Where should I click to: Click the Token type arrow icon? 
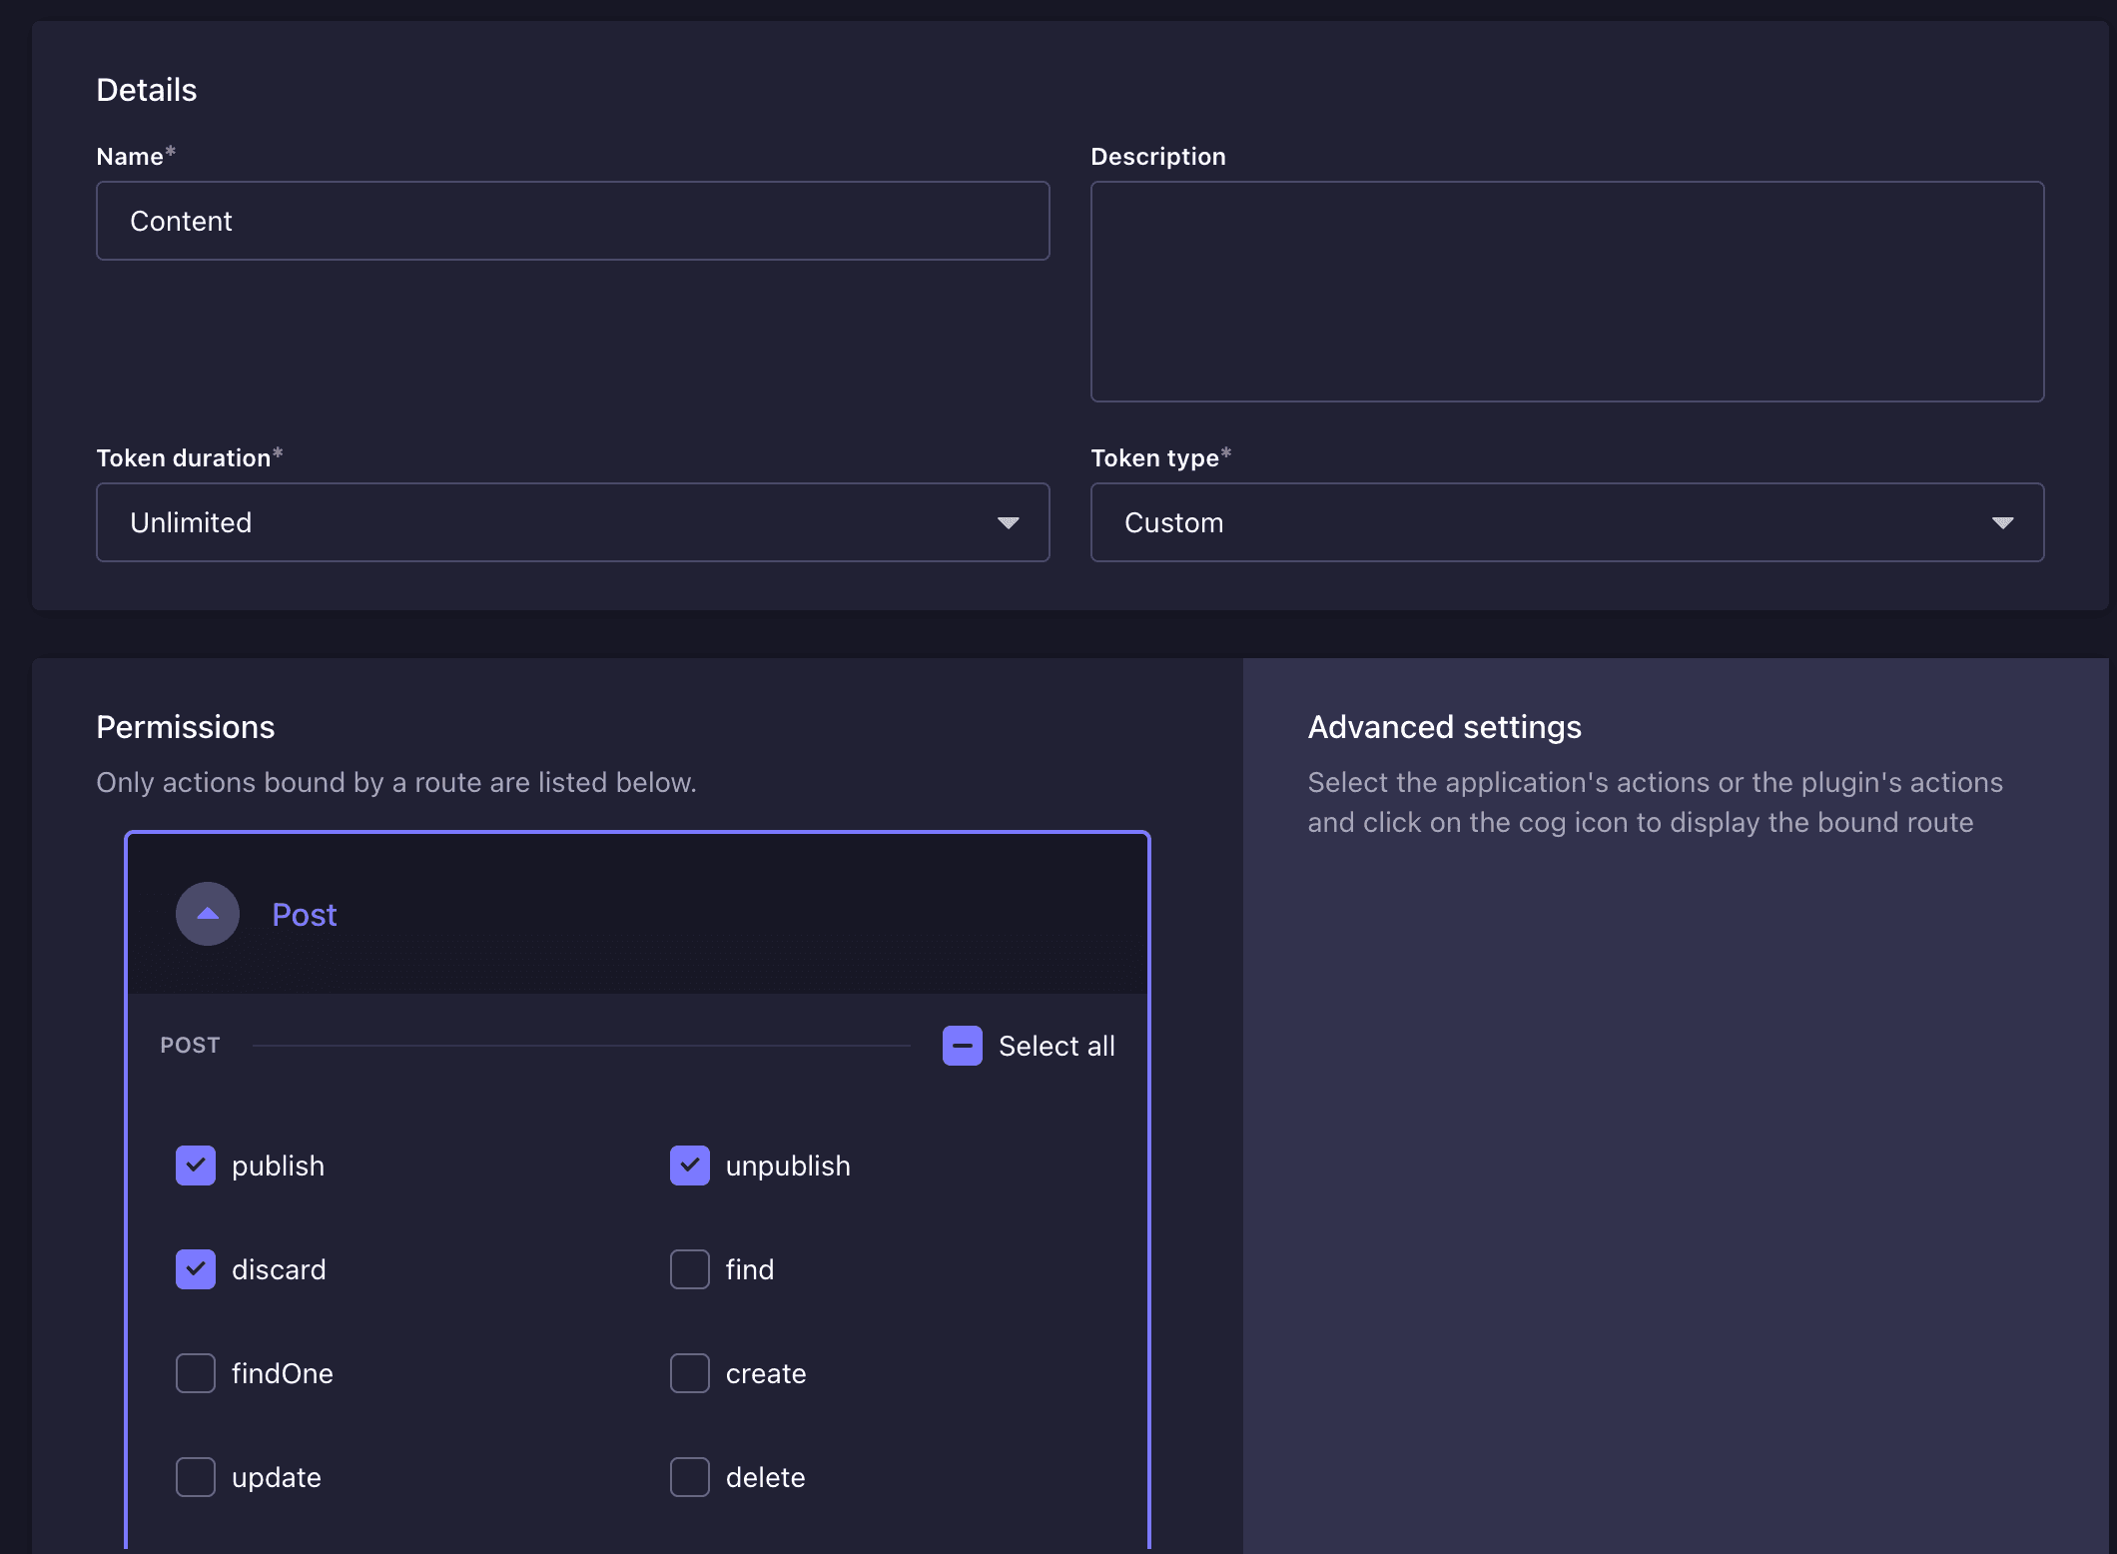[2003, 523]
